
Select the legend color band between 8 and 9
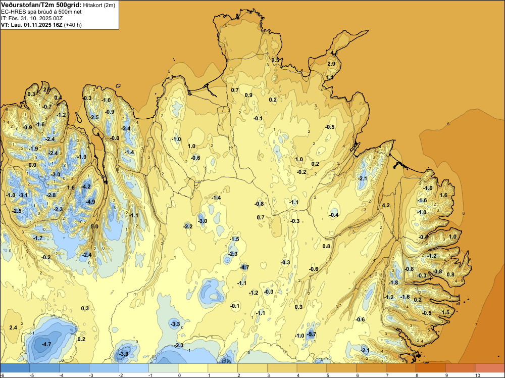point(431,368)
